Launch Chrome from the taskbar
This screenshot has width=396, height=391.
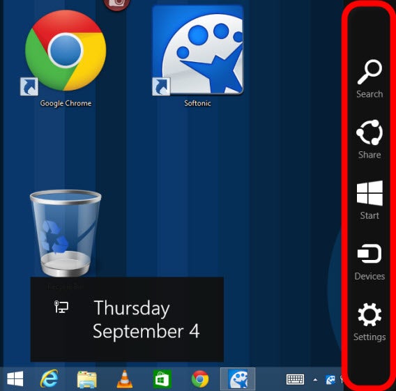pyautogui.click(x=200, y=379)
